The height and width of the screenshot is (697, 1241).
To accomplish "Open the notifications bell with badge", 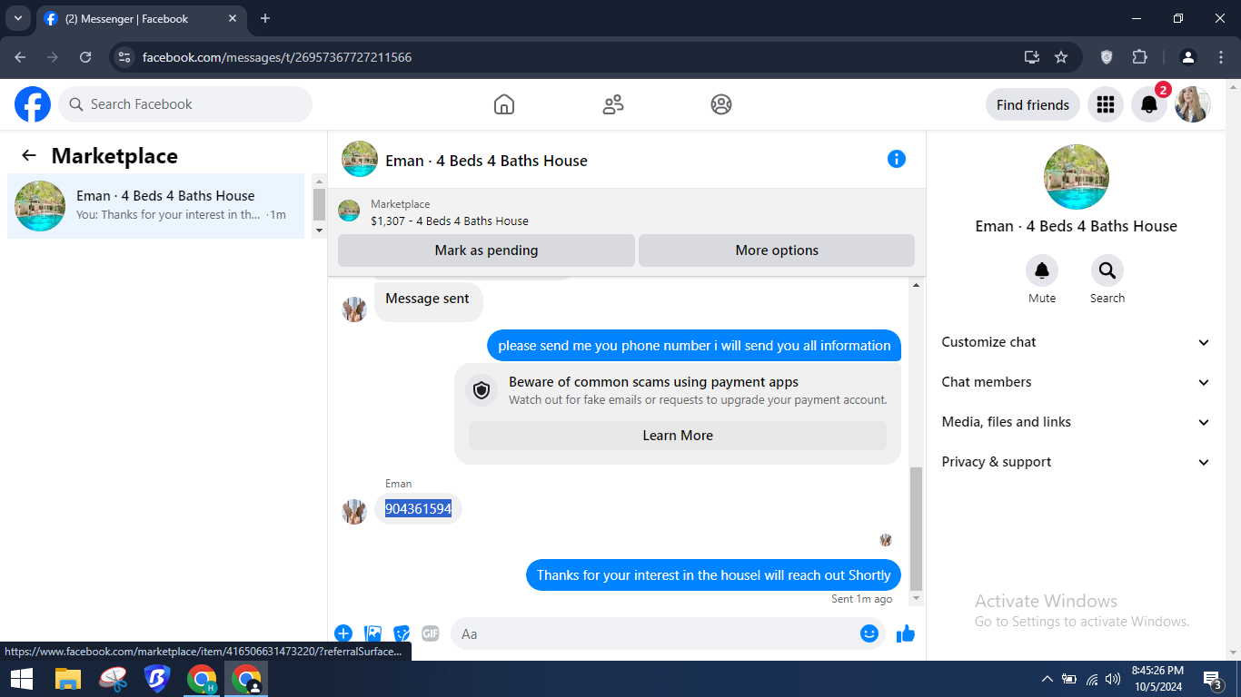I will click(x=1149, y=104).
